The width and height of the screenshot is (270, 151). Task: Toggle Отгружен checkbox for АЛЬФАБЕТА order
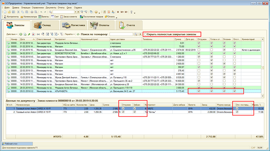click(x=199, y=91)
